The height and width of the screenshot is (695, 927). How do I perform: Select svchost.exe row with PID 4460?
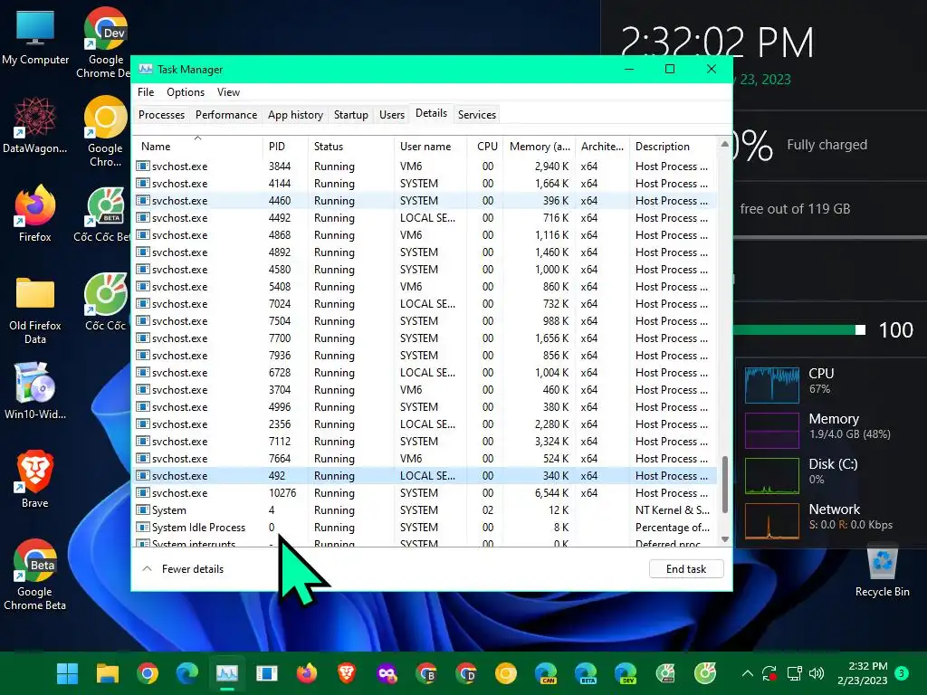click(425, 200)
